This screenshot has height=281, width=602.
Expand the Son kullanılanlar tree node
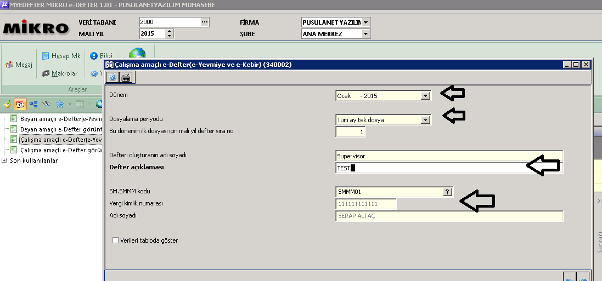click(x=4, y=160)
